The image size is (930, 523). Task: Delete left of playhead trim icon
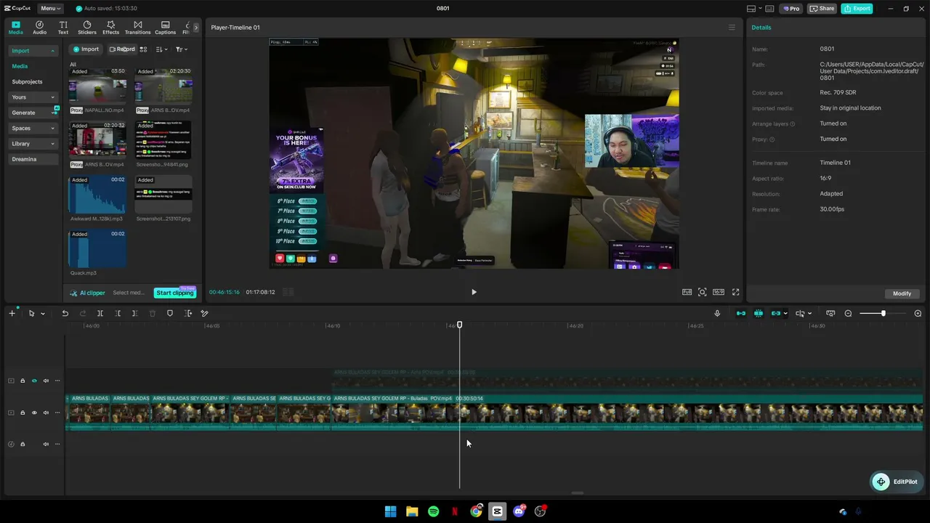coord(118,314)
